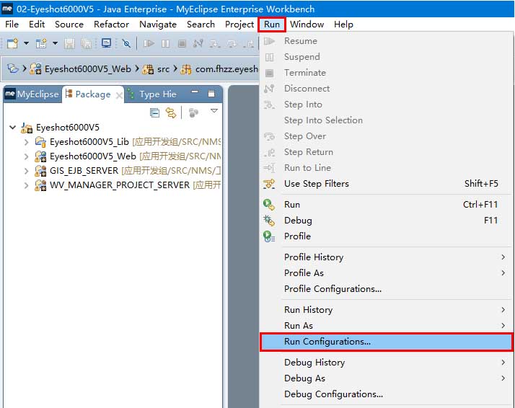This screenshot has width=515, height=408.
Task: Choose Profile Configurations... menu item
Action: pyautogui.click(x=387, y=289)
